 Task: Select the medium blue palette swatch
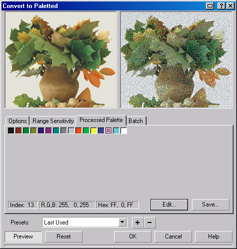point(101,130)
